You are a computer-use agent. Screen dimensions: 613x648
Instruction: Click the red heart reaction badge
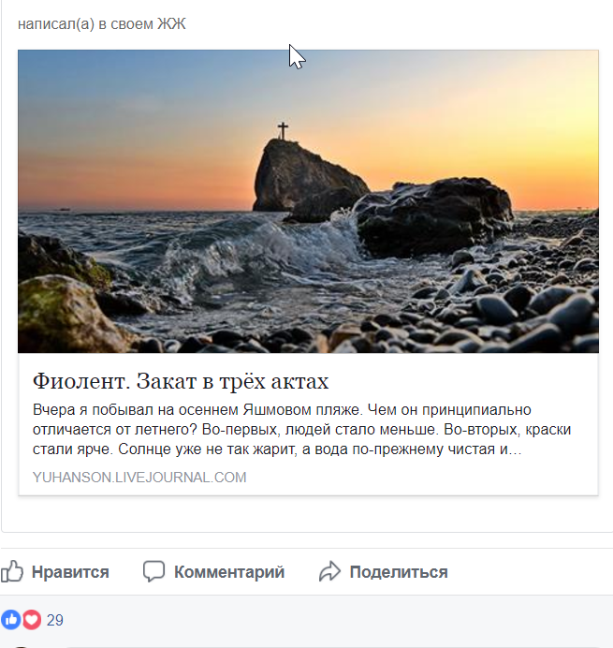point(32,620)
